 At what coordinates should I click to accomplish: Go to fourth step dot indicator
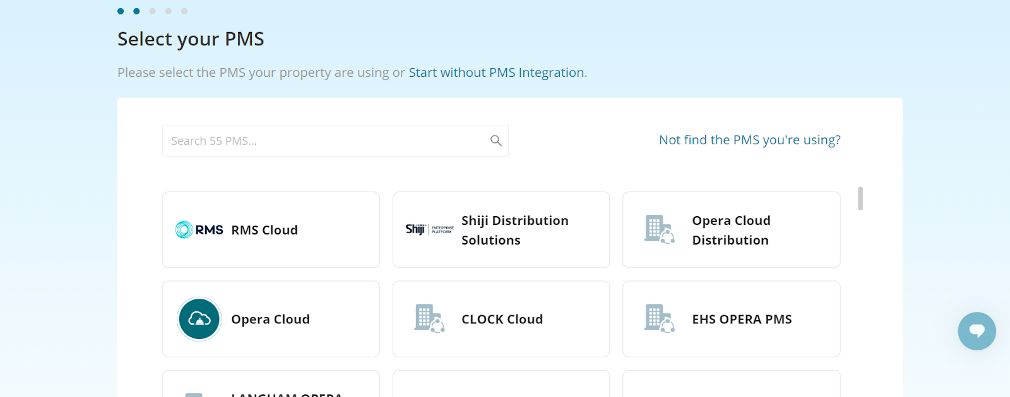click(169, 11)
